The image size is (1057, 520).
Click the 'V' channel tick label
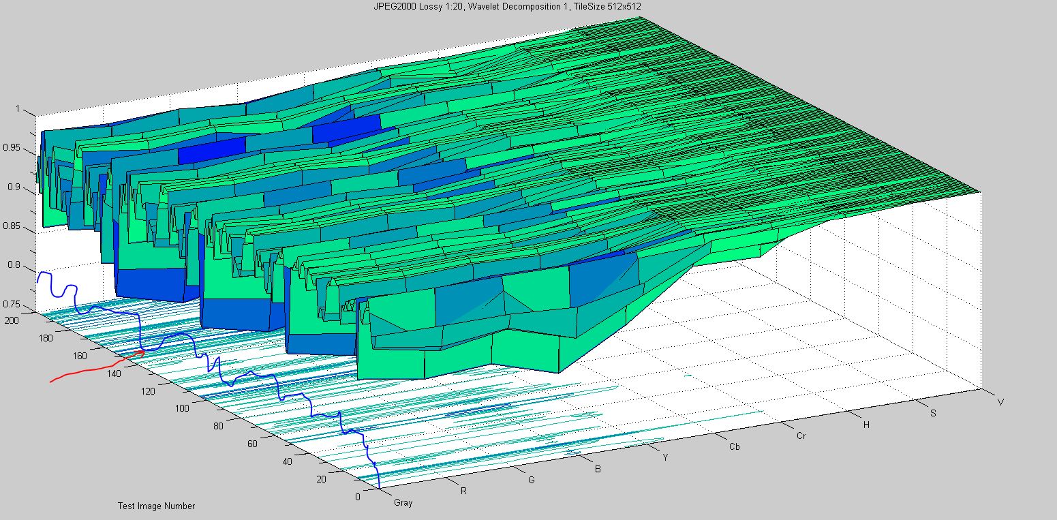click(x=1000, y=402)
